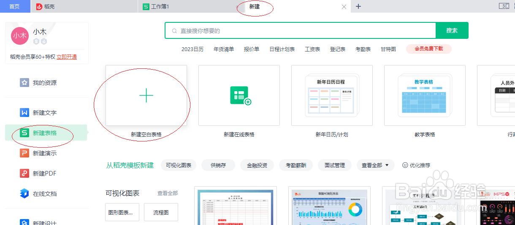Click the 会员免费下载 button
The image size is (515, 225).
(429, 49)
